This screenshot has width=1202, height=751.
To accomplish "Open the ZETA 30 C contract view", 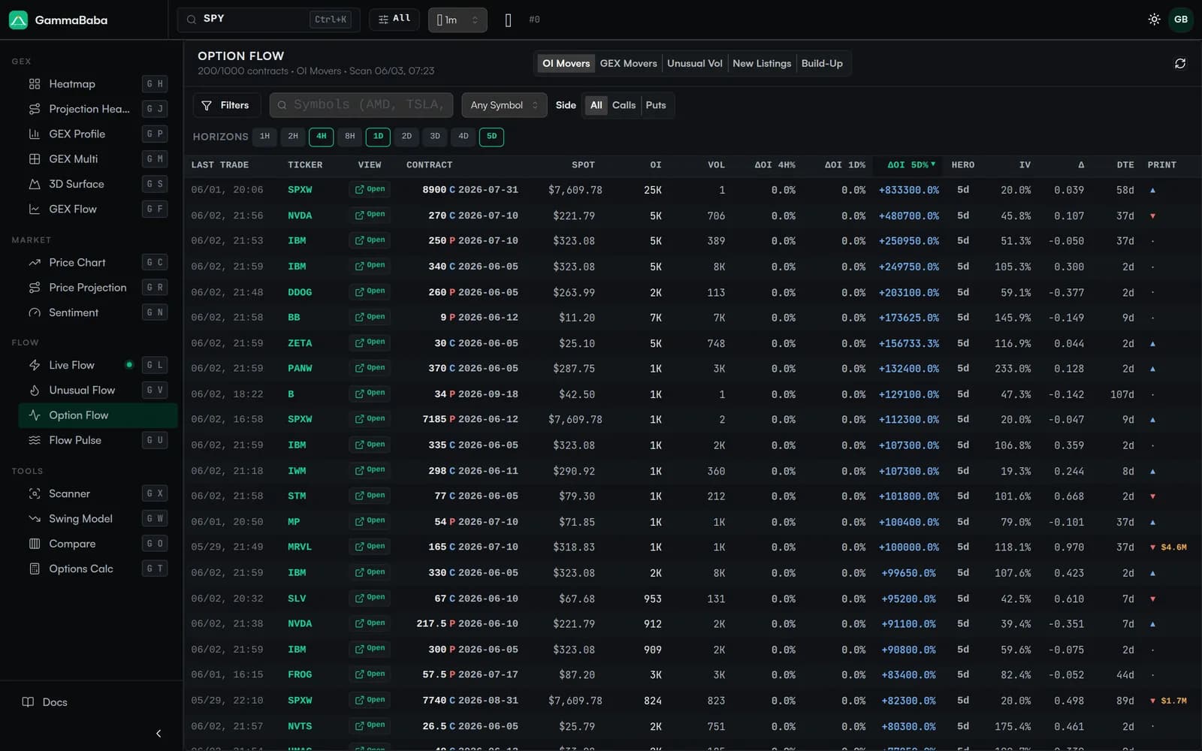I will click(370, 343).
